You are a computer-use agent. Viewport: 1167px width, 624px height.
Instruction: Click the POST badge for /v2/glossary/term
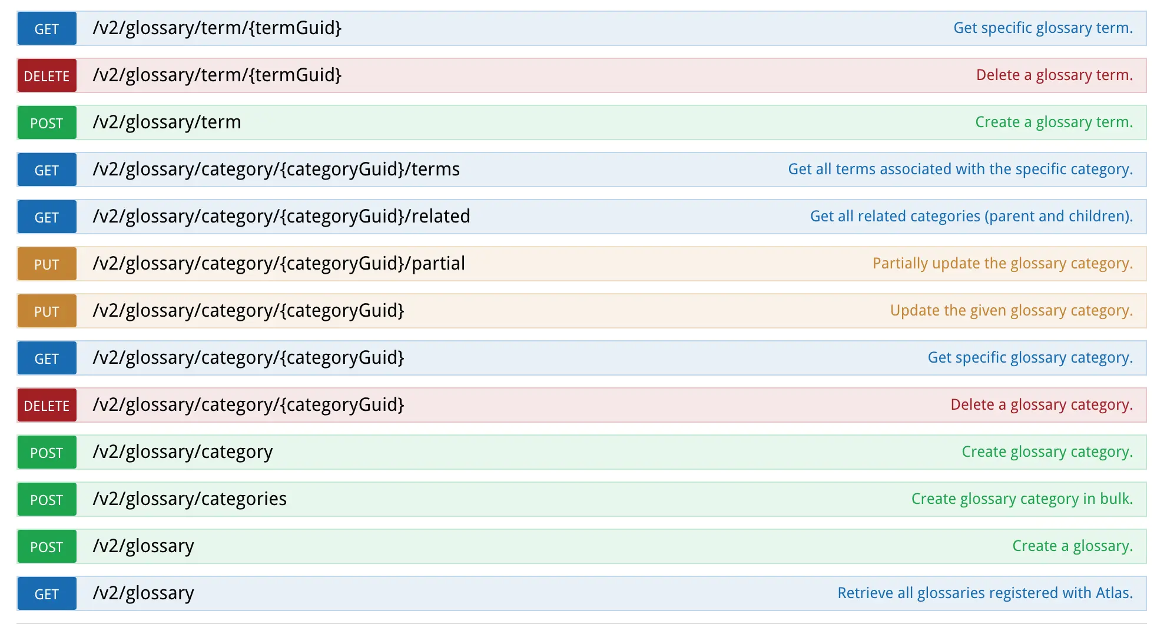[47, 122]
